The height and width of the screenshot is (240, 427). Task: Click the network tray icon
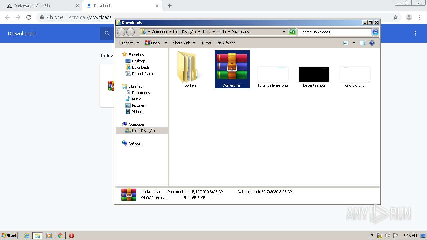(379, 236)
